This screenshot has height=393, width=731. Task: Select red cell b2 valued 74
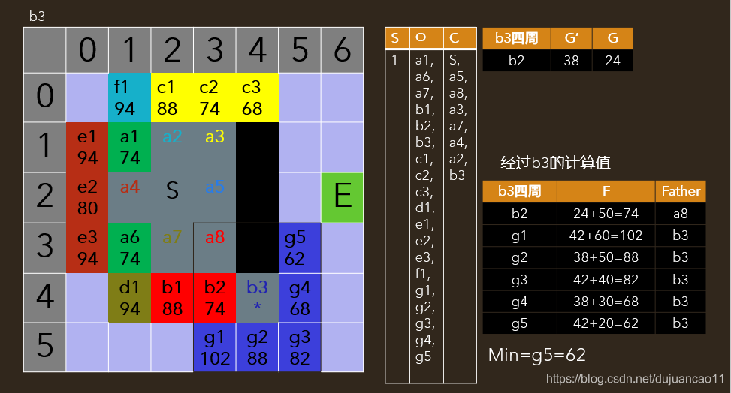pos(214,298)
